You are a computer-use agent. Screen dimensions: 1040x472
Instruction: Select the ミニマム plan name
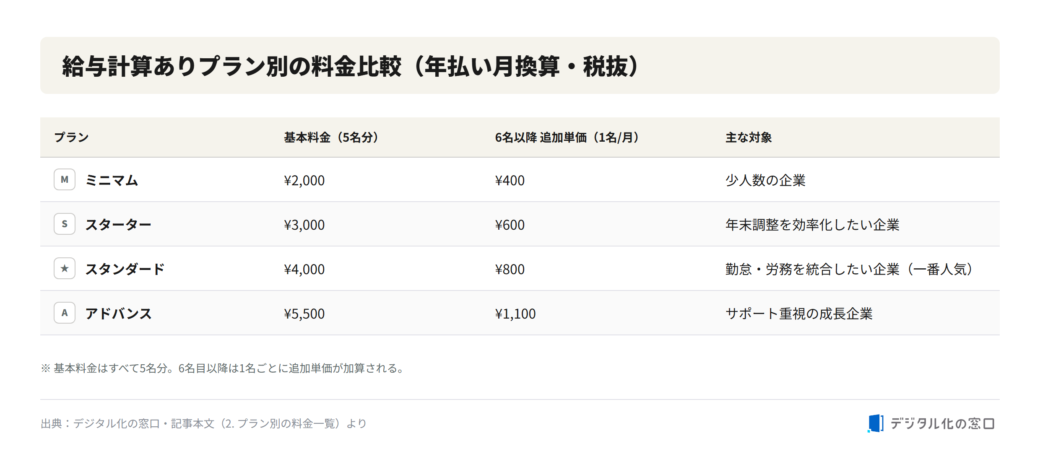tap(112, 180)
